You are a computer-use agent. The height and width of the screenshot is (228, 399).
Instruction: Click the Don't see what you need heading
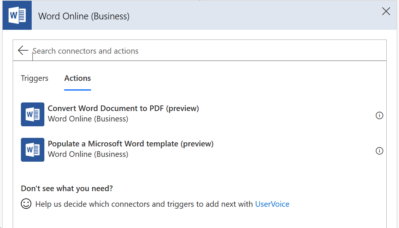tap(67, 188)
